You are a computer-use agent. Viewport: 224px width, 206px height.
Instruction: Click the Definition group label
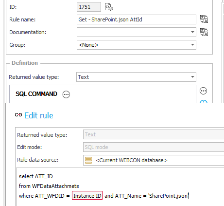pyautogui.click(x=25, y=63)
